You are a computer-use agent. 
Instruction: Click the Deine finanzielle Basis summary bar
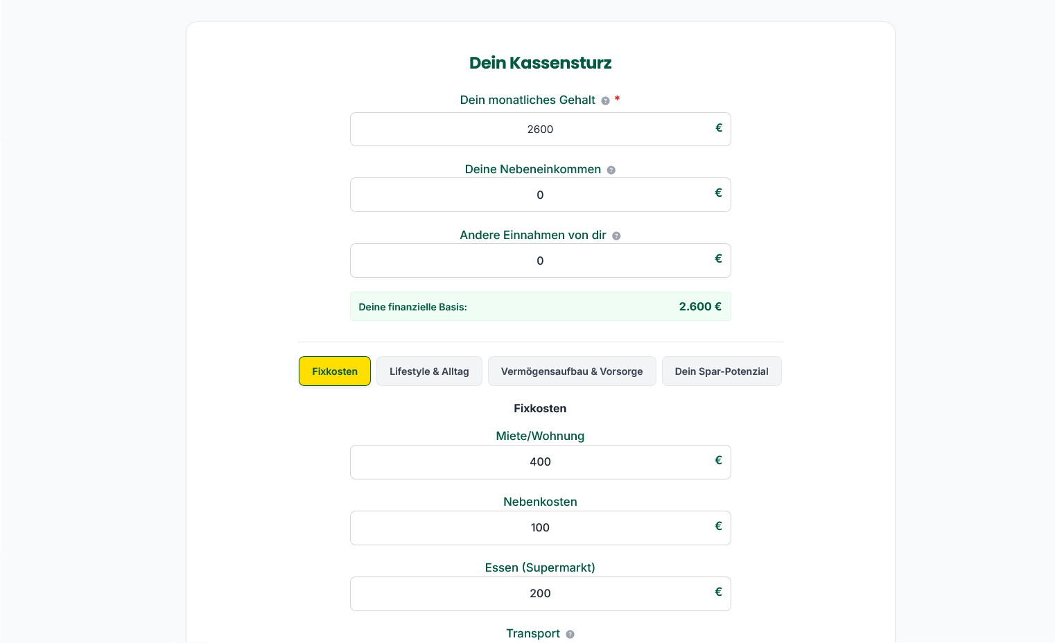540,306
